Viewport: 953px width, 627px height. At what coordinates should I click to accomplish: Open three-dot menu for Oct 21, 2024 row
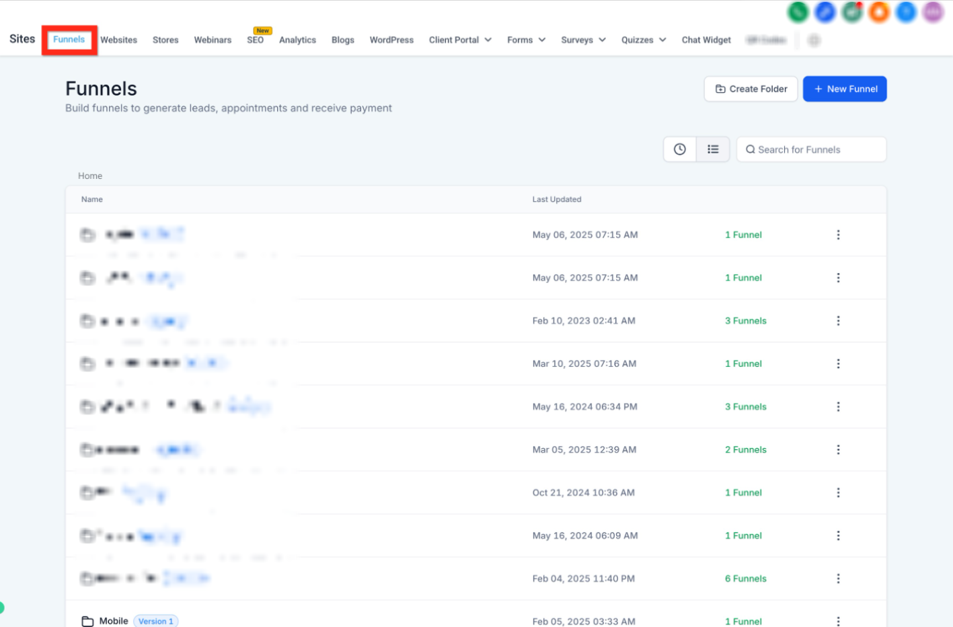coord(838,492)
